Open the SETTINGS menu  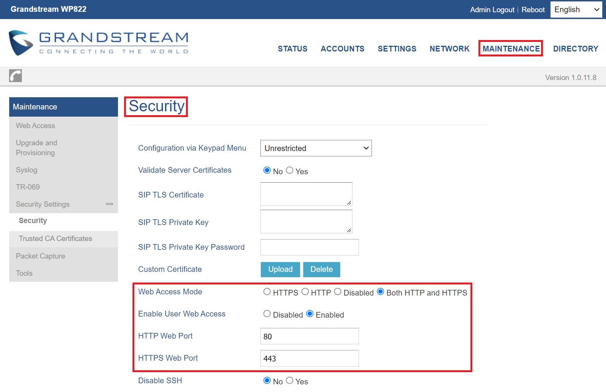point(397,49)
